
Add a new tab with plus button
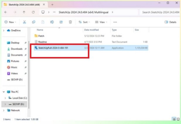52,5
